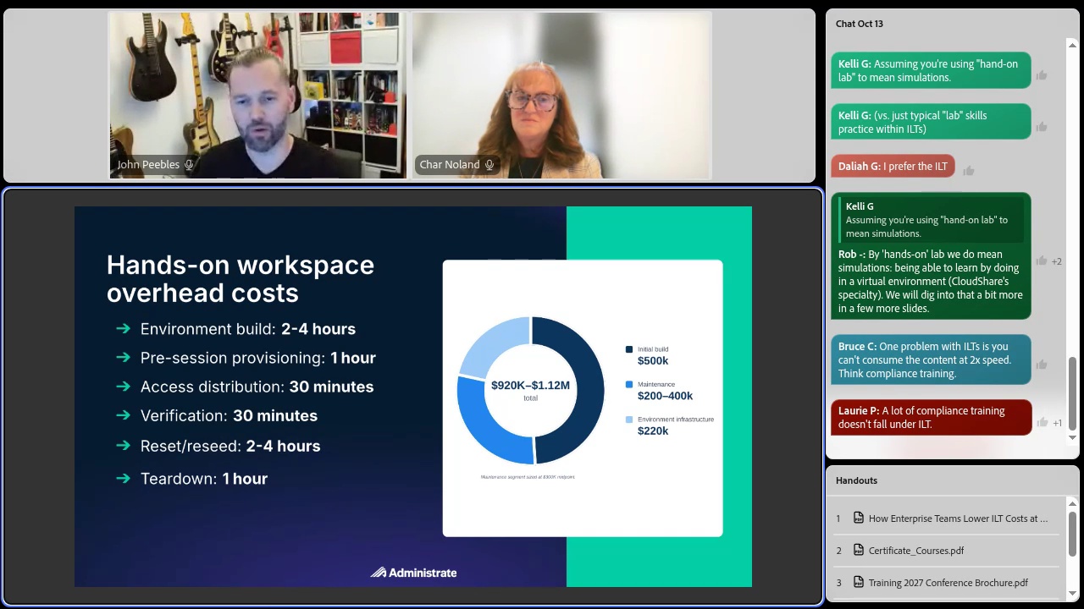Click handouts scrollbar down arrow
Viewport: 1084px width, 609px height.
click(x=1073, y=594)
